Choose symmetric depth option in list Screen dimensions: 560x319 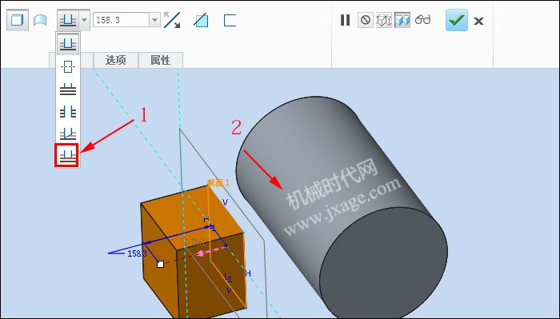(68, 66)
